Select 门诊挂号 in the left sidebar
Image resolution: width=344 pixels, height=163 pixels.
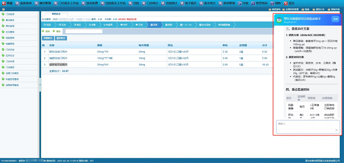pos(19,14)
